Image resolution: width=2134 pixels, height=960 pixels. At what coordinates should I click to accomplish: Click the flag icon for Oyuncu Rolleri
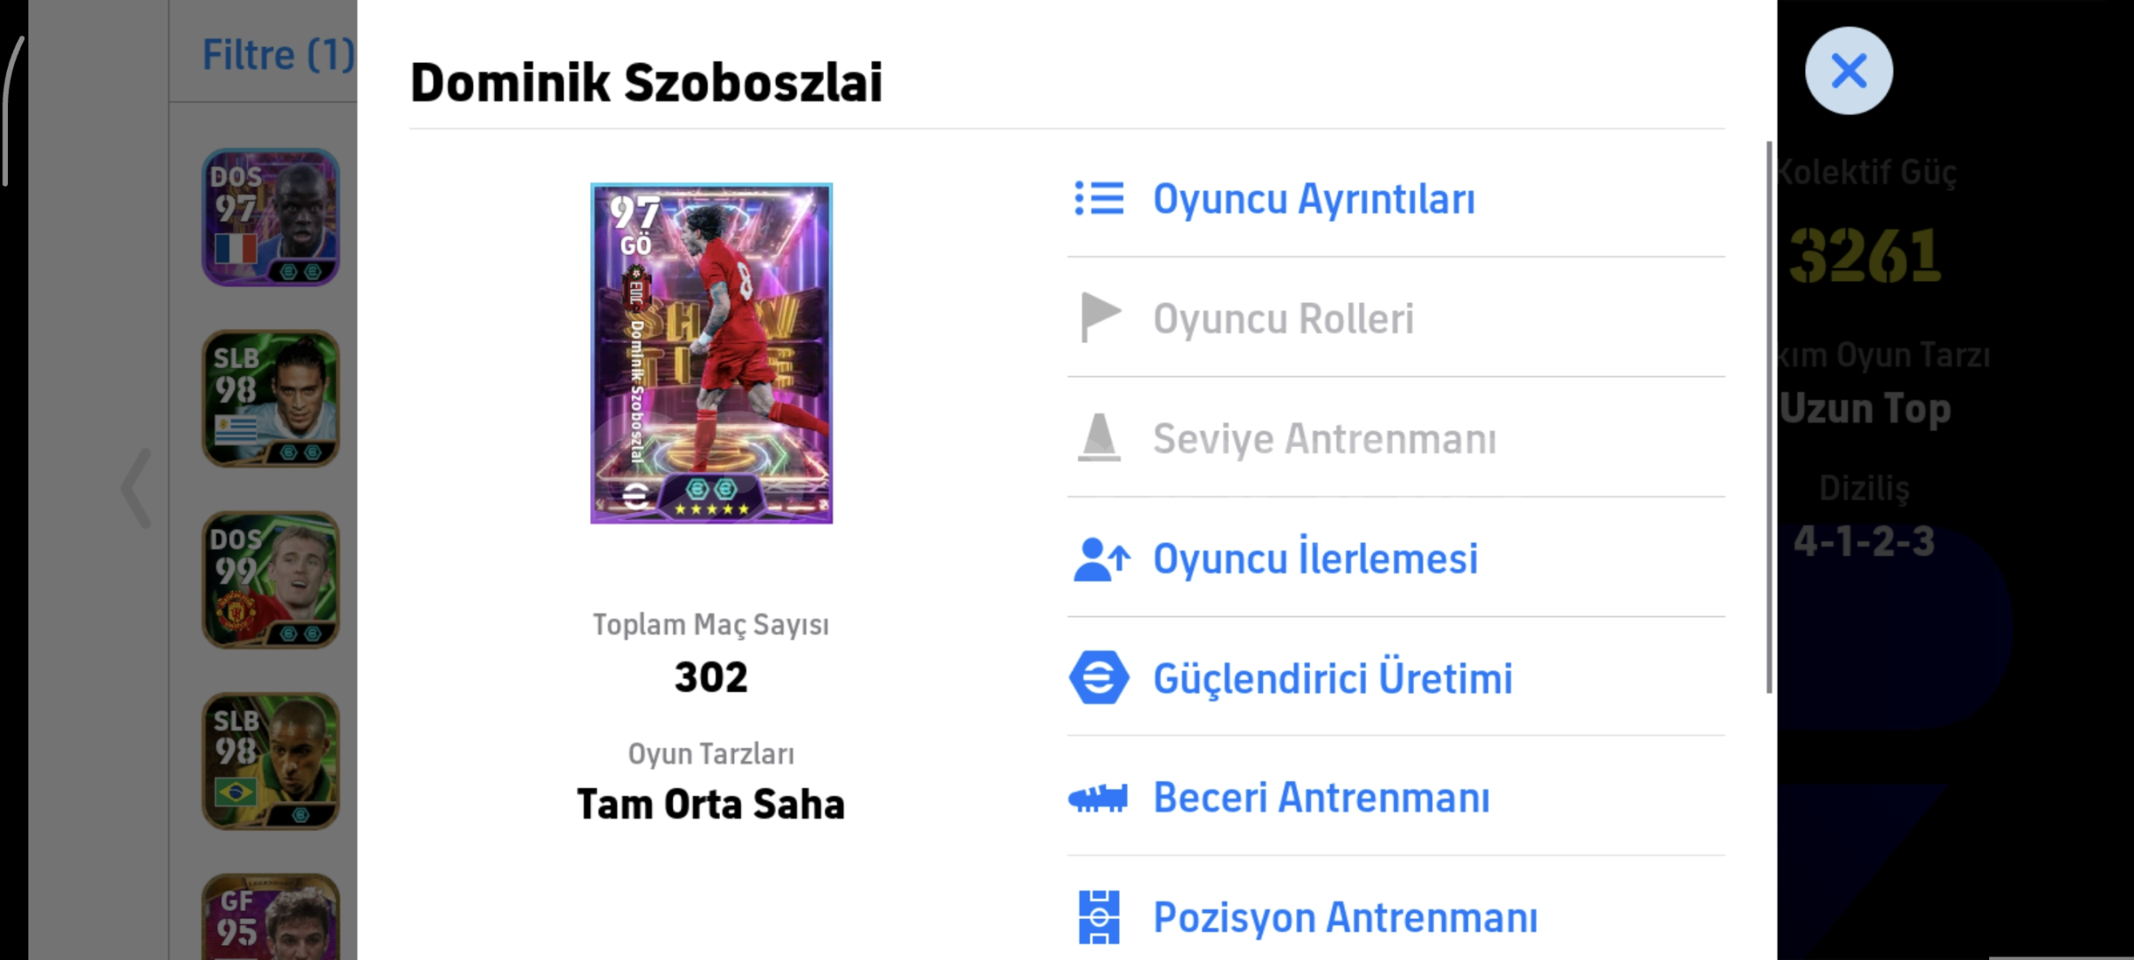tap(1099, 317)
